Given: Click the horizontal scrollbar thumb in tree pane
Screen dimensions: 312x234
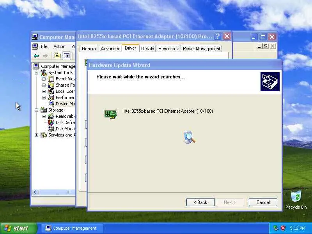Looking at the screenshot, I should click(x=57, y=192).
